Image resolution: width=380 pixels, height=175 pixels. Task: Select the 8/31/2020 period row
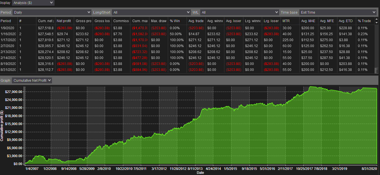click(x=187, y=70)
